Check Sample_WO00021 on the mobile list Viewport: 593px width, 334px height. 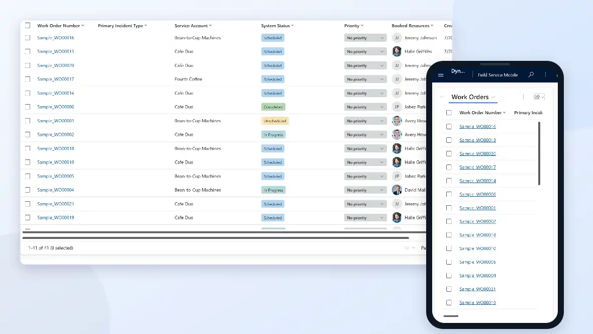click(449, 289)
